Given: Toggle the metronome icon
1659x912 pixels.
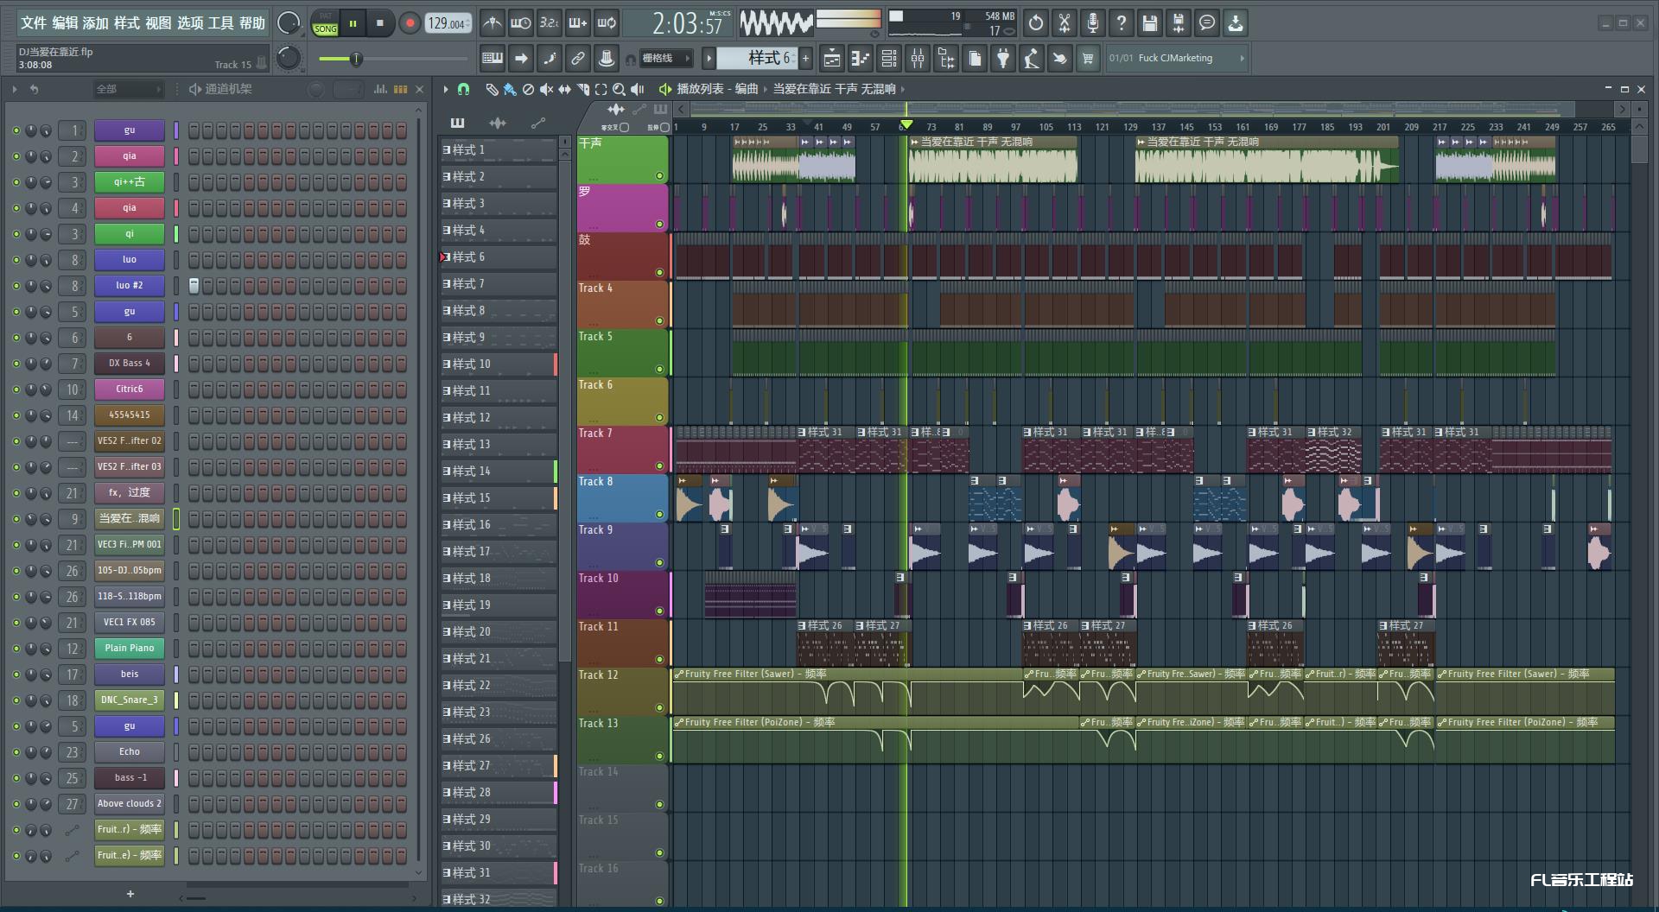Looking at the screenshot, I should pos(492,23).
